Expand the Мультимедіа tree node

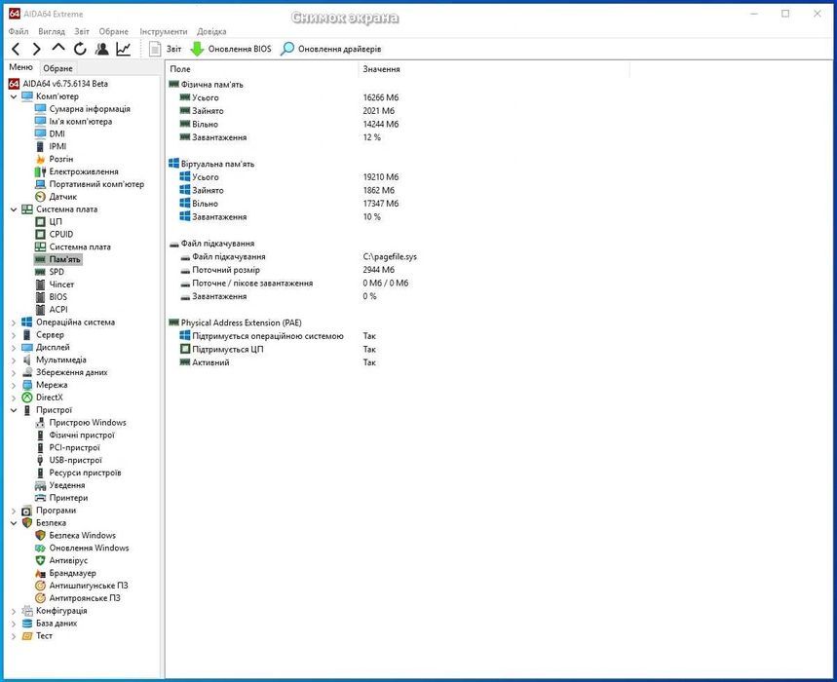(14, 360)
